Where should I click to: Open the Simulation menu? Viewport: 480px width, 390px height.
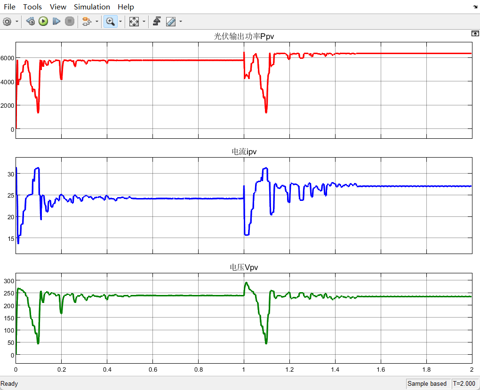pos(92,7)
